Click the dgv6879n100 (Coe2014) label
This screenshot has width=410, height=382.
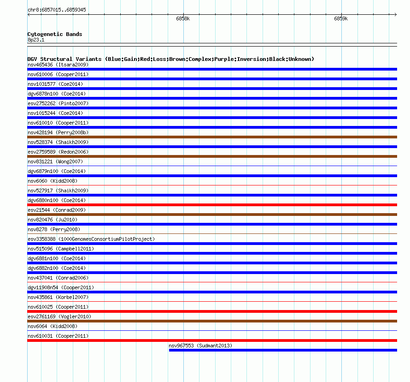(57, 171)
